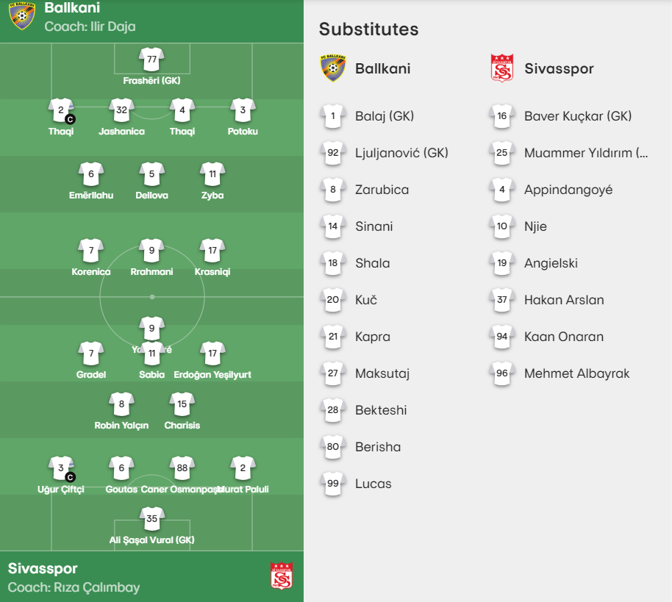The height and width of the screenshot is (602, 672).
Task: Select Charisis number 15 shirt icon
Action: tap(182, 404)
